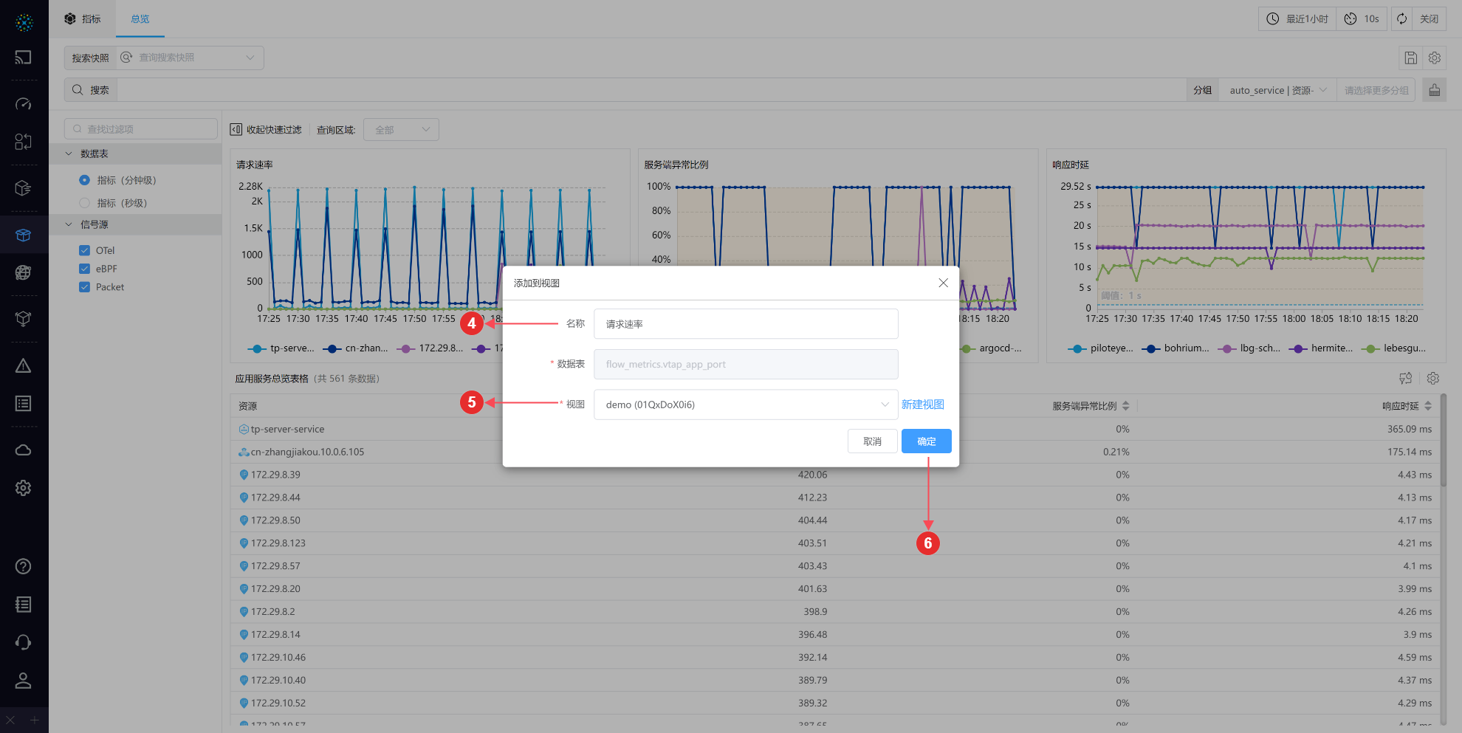Open the settings gear in left sidebar
The width and height of the screenshot is (1462, 733).
(x=23, y=488)
